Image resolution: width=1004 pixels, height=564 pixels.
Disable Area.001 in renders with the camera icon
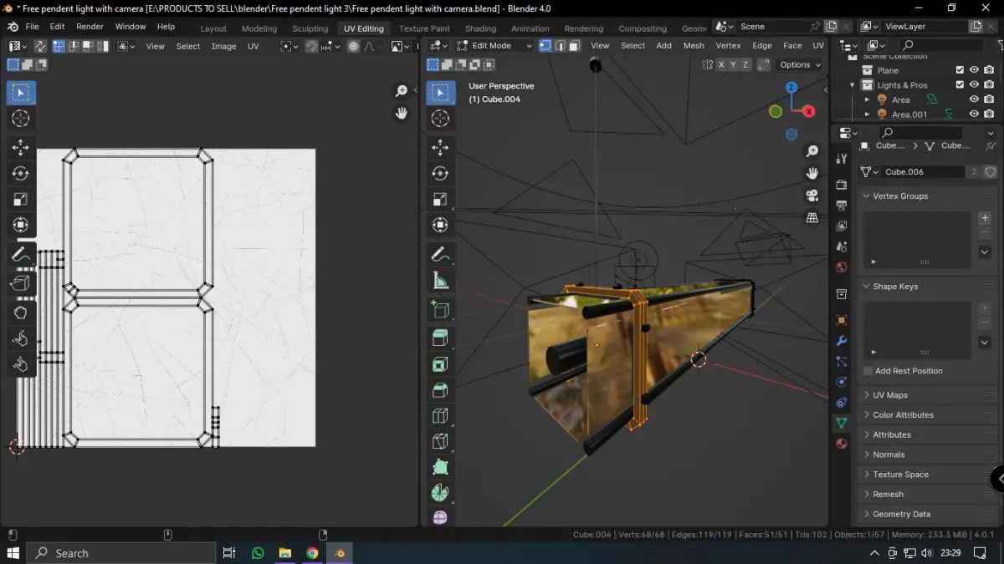click(x=989, y=114)
